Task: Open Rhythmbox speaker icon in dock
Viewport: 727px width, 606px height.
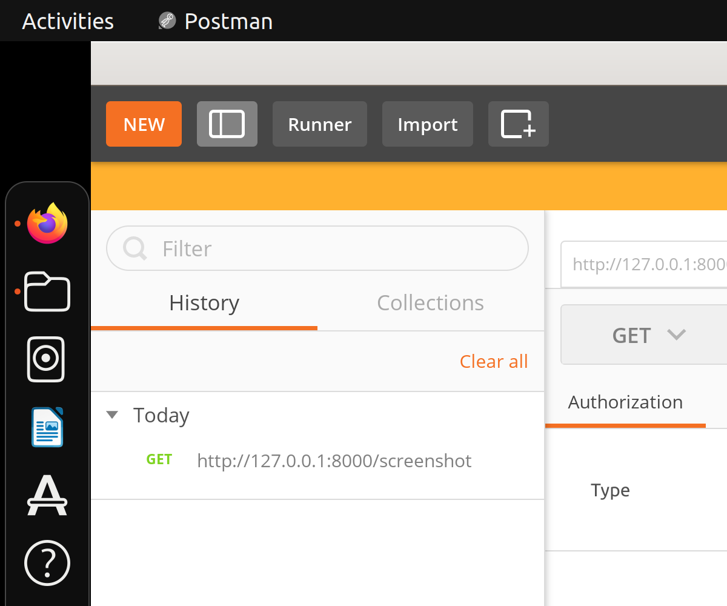Action: click(46, 359)
